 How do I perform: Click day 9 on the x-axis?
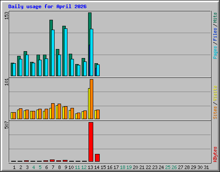pos(66,167)
